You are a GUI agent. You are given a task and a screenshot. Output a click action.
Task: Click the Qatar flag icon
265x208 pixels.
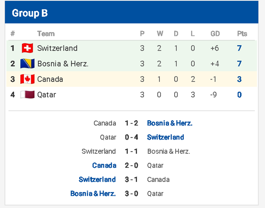pos(27,95)
